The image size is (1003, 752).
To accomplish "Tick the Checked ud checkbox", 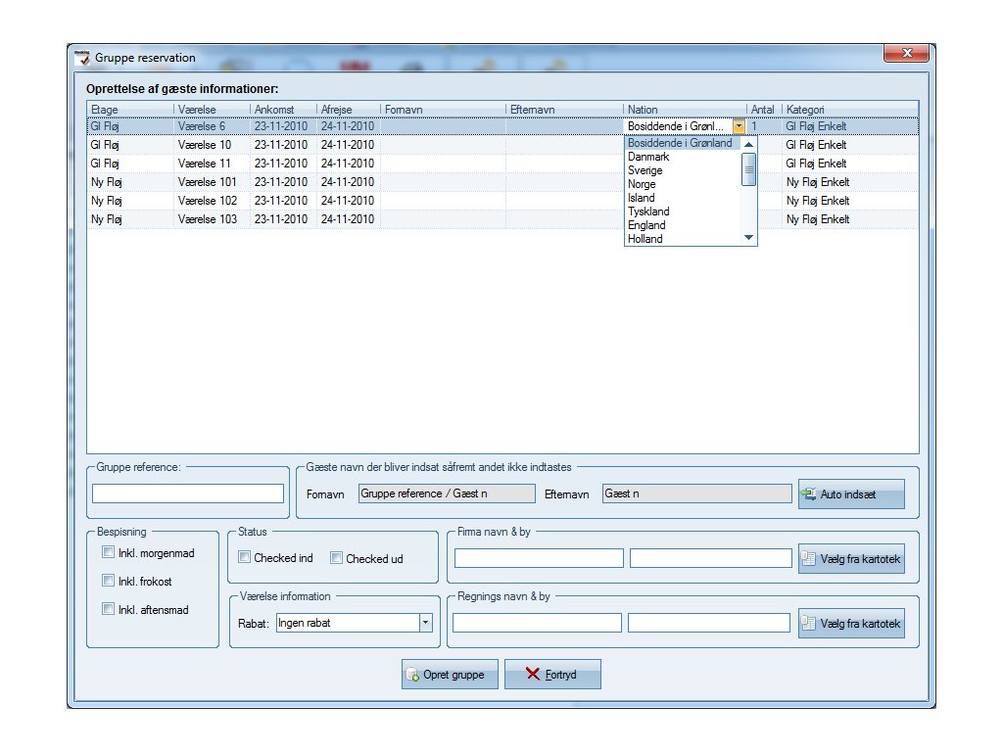I will click(x=336, y=558).
